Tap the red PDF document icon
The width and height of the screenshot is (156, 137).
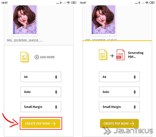pyautogui.click(x=120, y=55)
